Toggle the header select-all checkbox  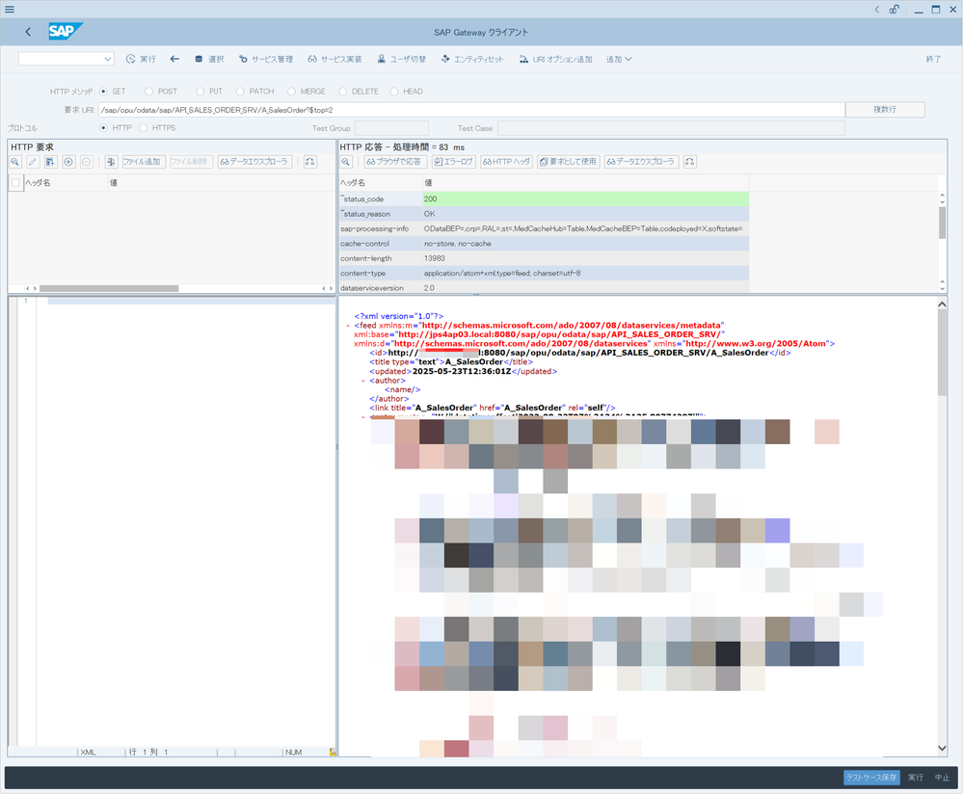click(15, 182)
